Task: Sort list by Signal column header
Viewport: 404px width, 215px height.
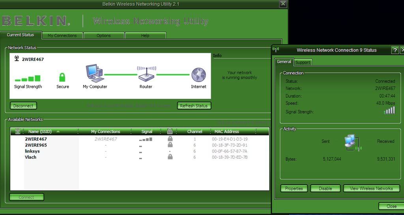Action: tap(146, 132)
